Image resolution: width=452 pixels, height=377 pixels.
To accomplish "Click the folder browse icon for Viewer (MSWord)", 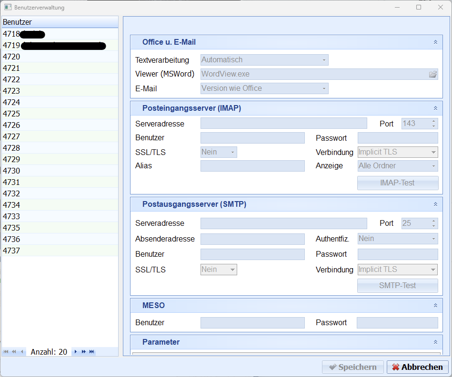I will (x=432, y=74).
